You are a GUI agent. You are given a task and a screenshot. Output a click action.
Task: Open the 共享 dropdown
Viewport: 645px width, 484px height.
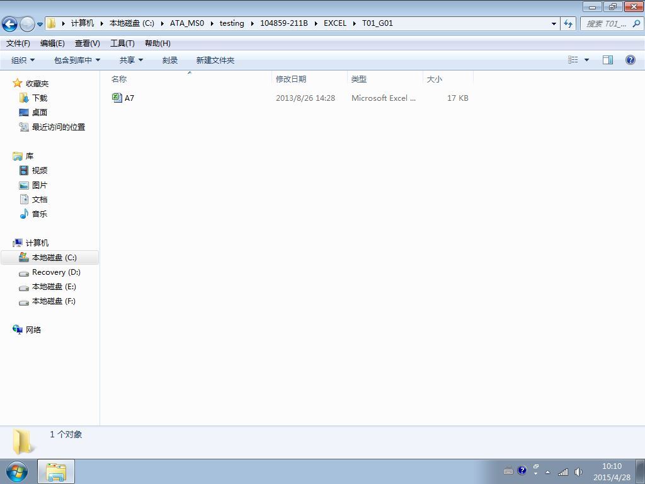131,60
